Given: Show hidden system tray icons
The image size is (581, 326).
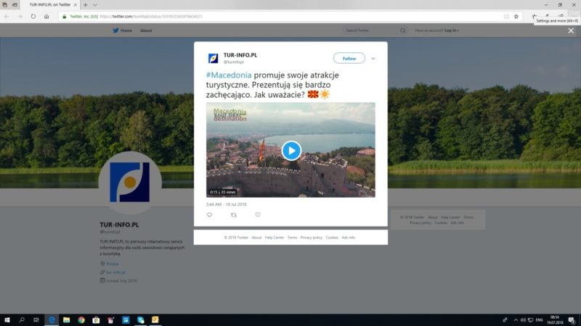Looking at the screenshot, I should 516,320.
